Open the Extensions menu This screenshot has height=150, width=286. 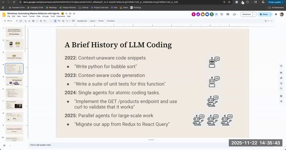tap(61, 16)
